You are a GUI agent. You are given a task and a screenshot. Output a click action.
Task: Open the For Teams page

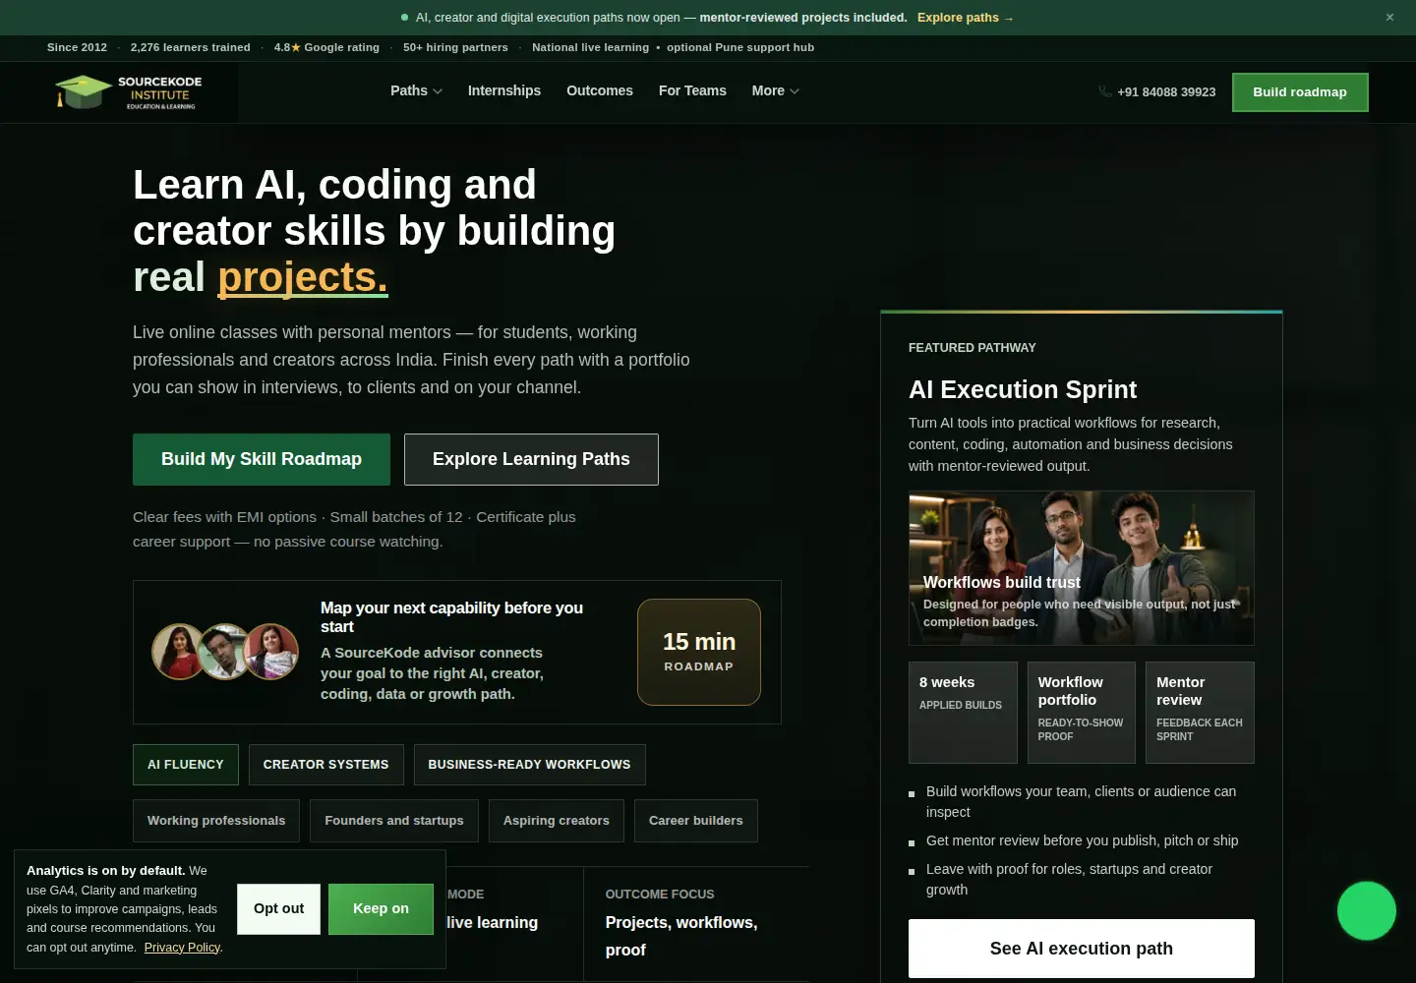[x=692, y=90]
